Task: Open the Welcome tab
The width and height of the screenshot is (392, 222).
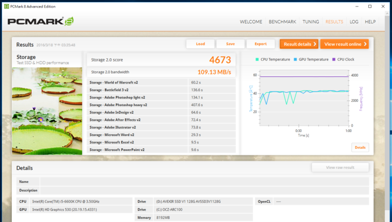Action: click(251, 22)
